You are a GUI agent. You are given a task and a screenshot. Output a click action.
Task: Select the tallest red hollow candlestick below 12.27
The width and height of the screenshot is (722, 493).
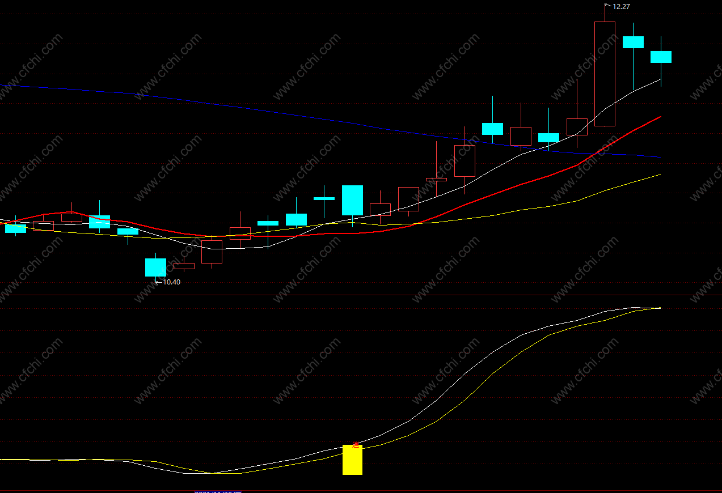point(605,74)
